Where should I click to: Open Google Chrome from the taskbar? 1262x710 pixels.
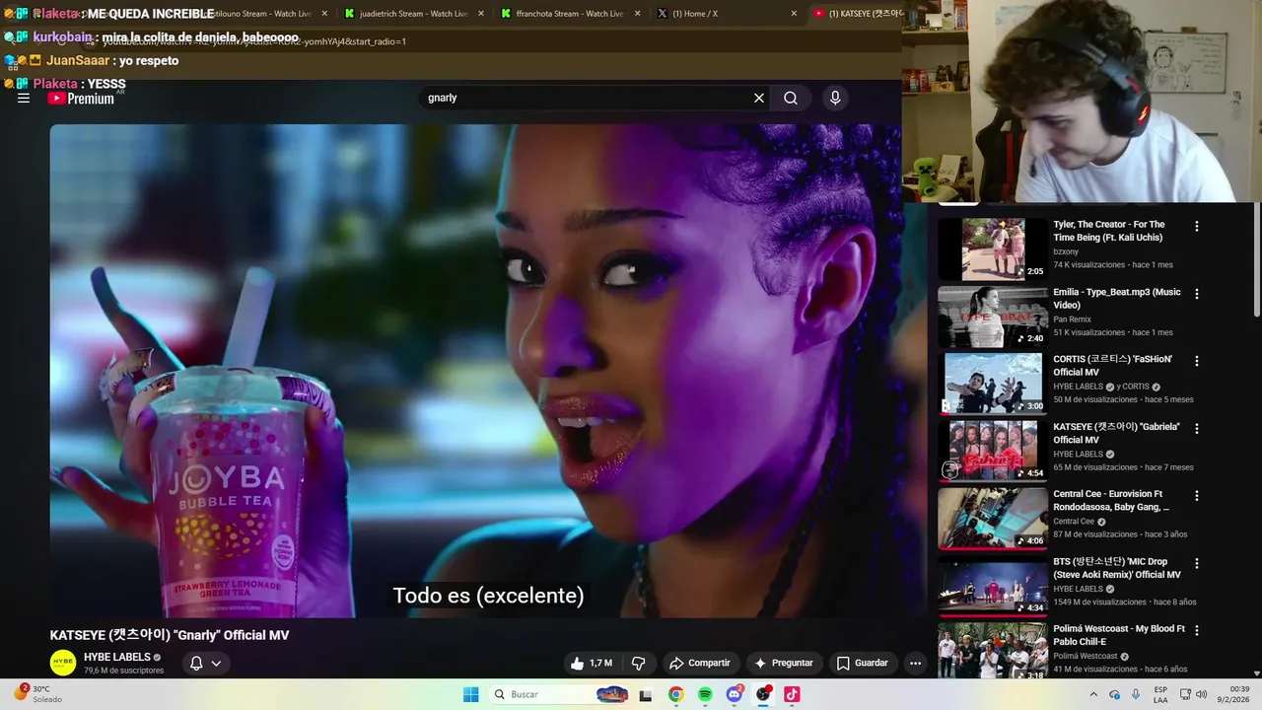tap(675, 694)
